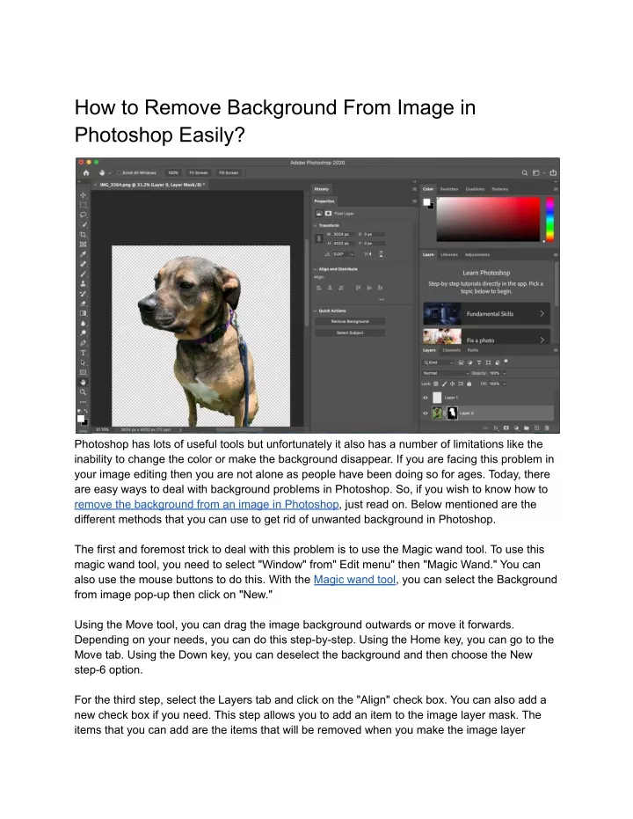The width and height of the screenshot is (633, 819).
Task: Click the Fit Screen button
Action: (199, 173)
